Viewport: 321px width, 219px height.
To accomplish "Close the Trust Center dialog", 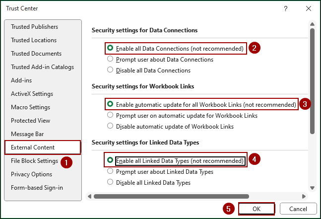I will (x=309, y=8).
